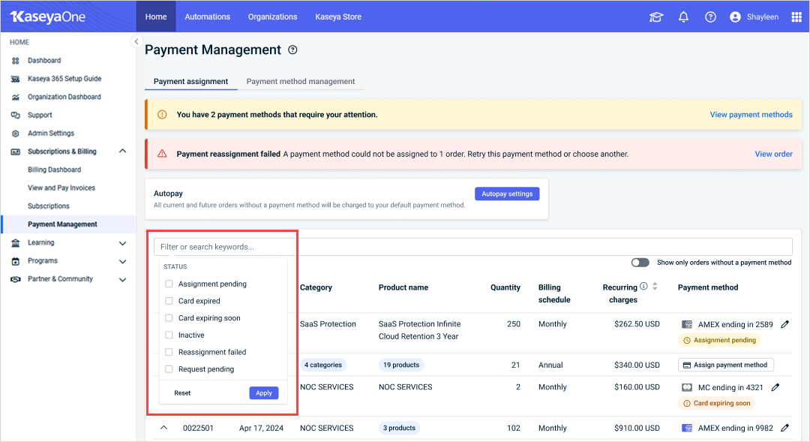Sort by Recurring charges arrows
The height and width of the screenshot is (442, 810).
pos(655,287)
